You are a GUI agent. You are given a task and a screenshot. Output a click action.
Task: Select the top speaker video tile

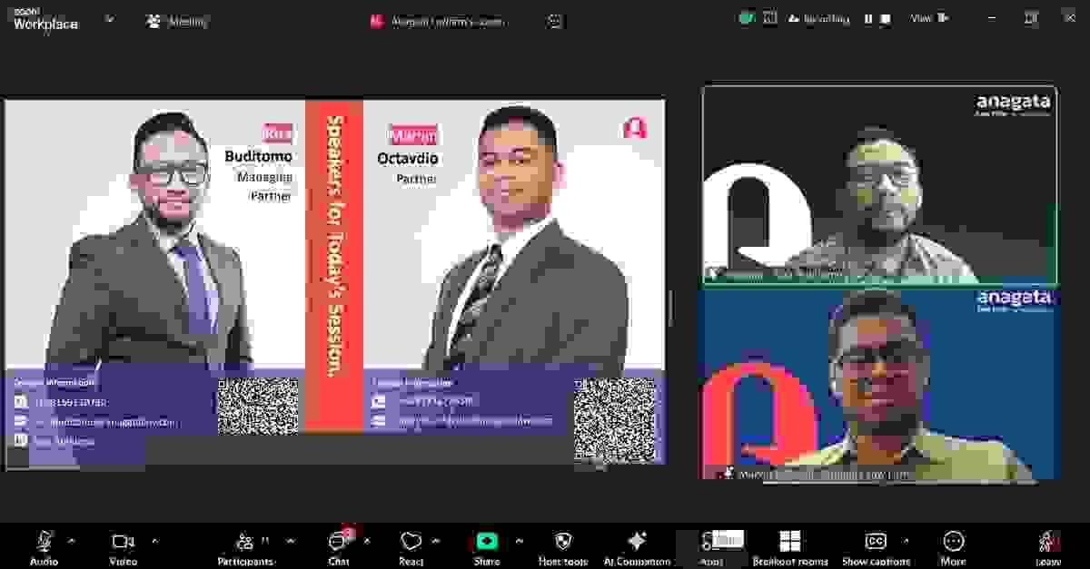click(x=879, y=184)
